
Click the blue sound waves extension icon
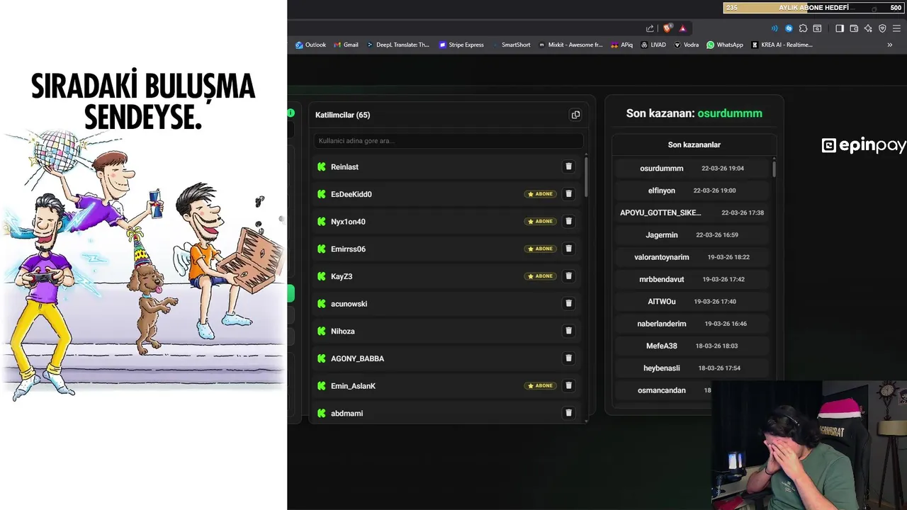774,28
